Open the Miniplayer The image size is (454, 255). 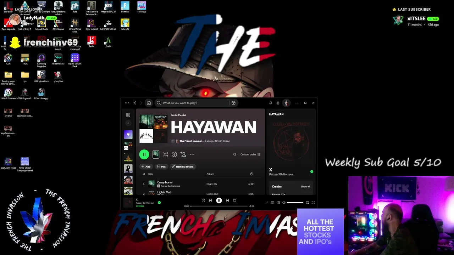pos(308,203)
